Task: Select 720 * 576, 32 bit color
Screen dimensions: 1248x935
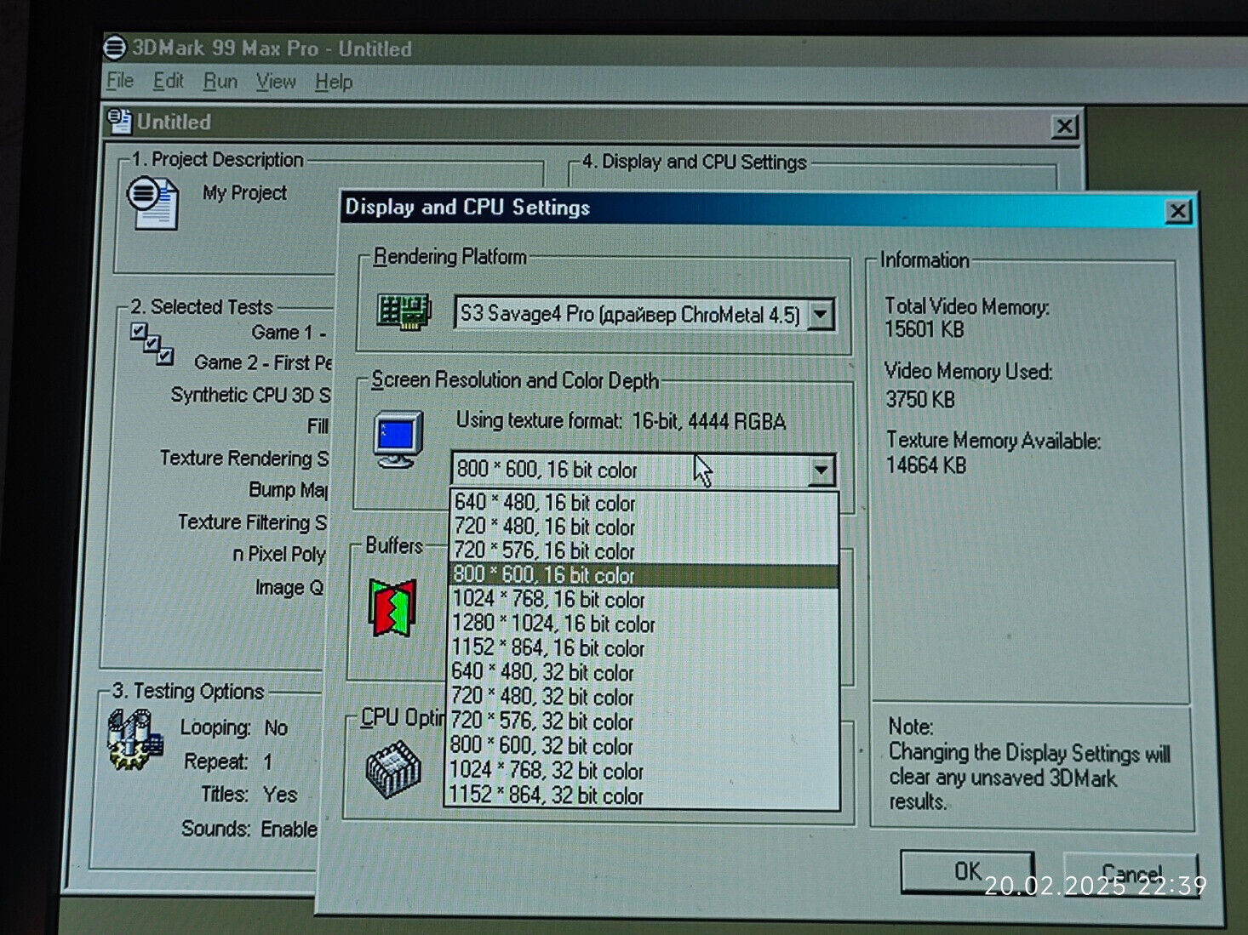Action: coord(644,722)
